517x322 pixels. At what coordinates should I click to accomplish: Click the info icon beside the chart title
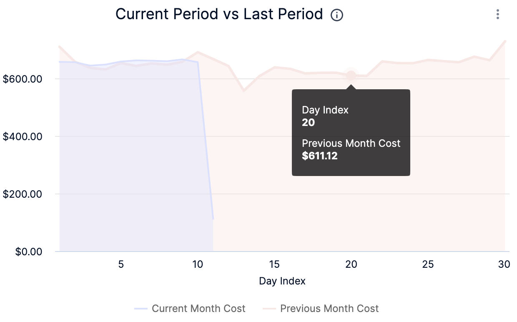tap(336, 15)
